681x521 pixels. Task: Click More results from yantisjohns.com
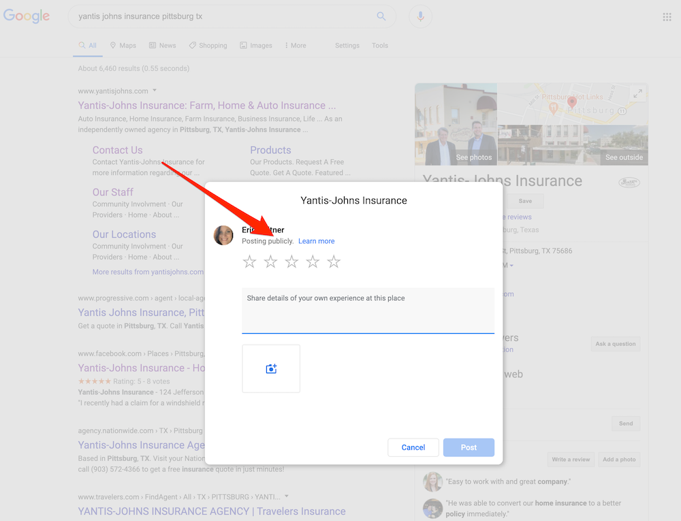click(148, 272)
